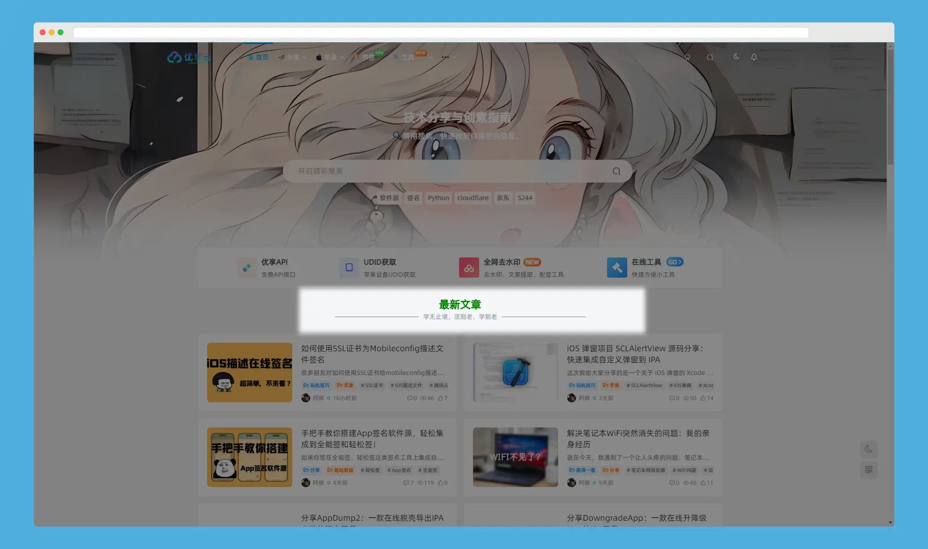Expand the 工具 navigation dropdown
The width and height of the screenshot is (928, 549).
coord(412,57)
